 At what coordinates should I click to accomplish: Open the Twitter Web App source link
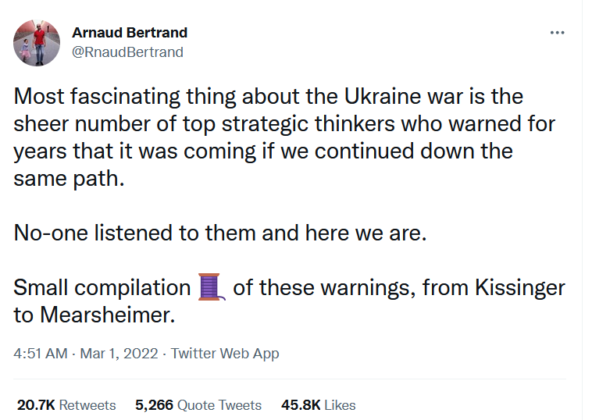(225, 354)
